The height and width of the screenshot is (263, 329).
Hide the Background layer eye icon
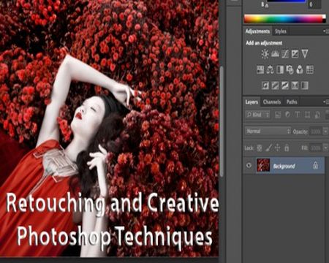tap(249, 165)
